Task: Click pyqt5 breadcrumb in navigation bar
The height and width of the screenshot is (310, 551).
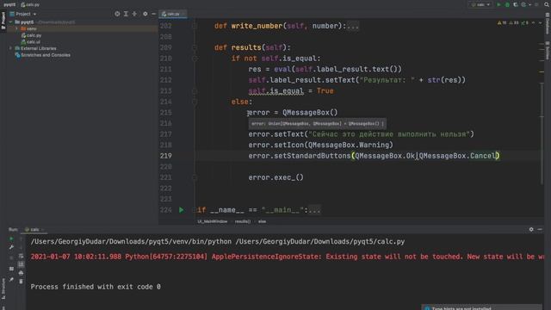Action: pyautogui.click(x=9, y=4)
